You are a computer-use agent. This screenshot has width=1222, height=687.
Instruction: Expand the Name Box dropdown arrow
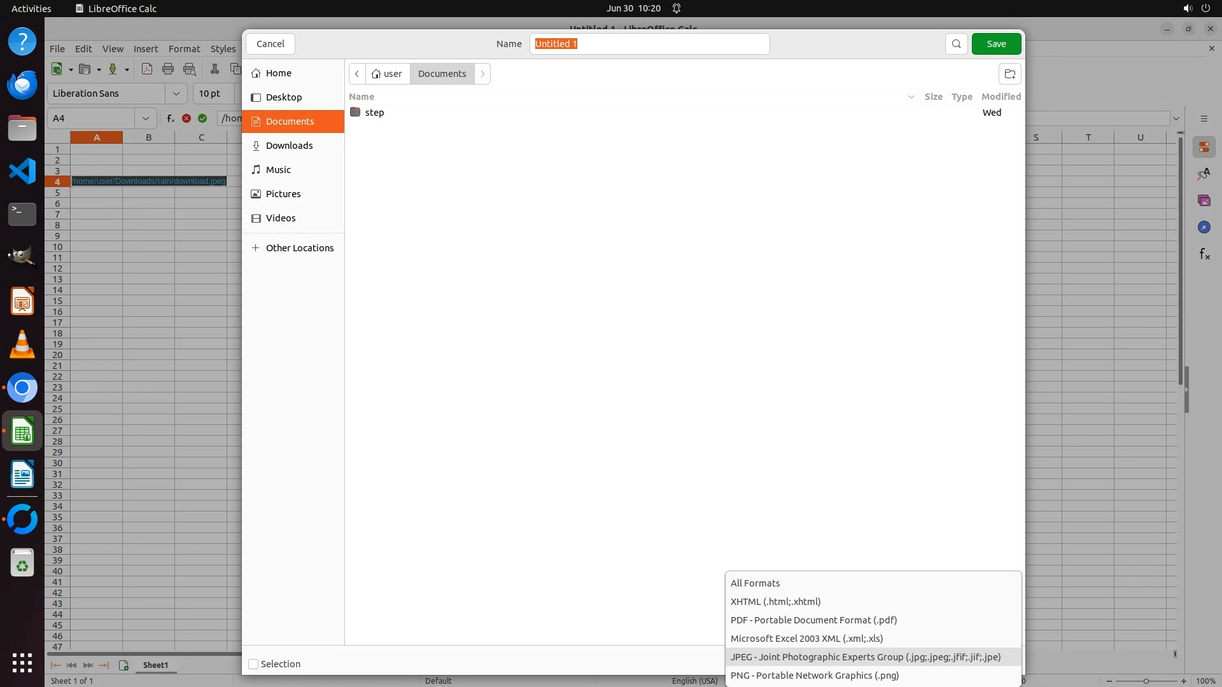click(x=146, y=118)
